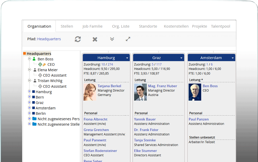Image resolution: width=258 pixels, height=162 pixels.
Task: Click Franz Huber's portrait photo
Action: click(x=140, y=92)
